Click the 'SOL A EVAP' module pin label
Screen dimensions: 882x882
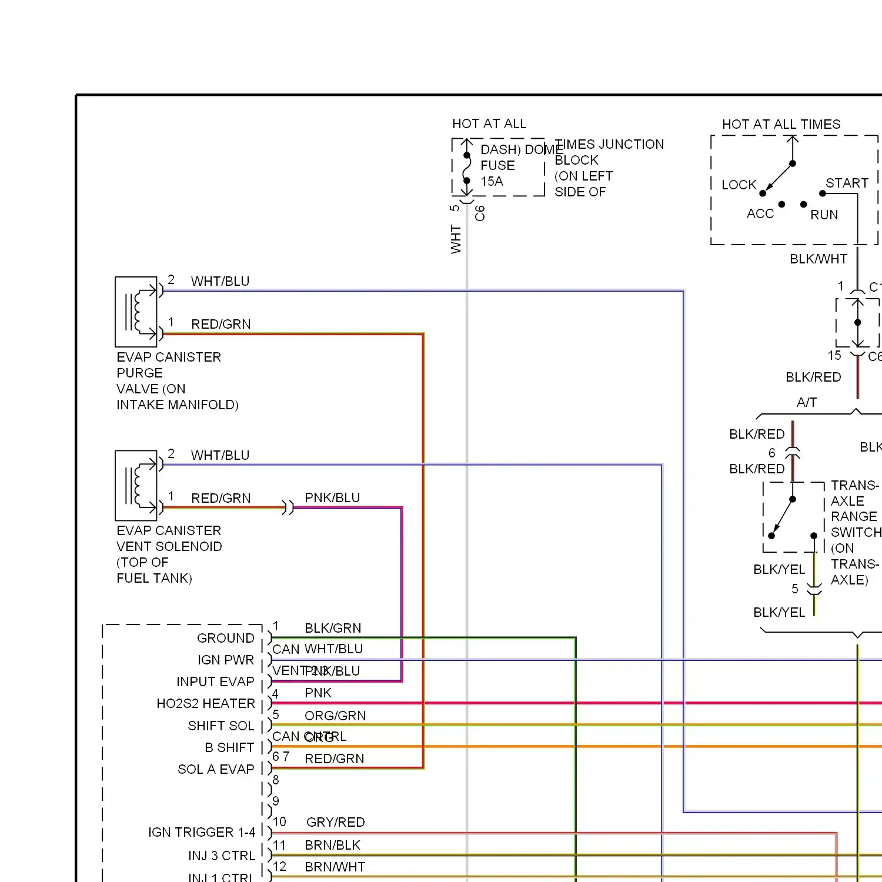pos(216,769)
